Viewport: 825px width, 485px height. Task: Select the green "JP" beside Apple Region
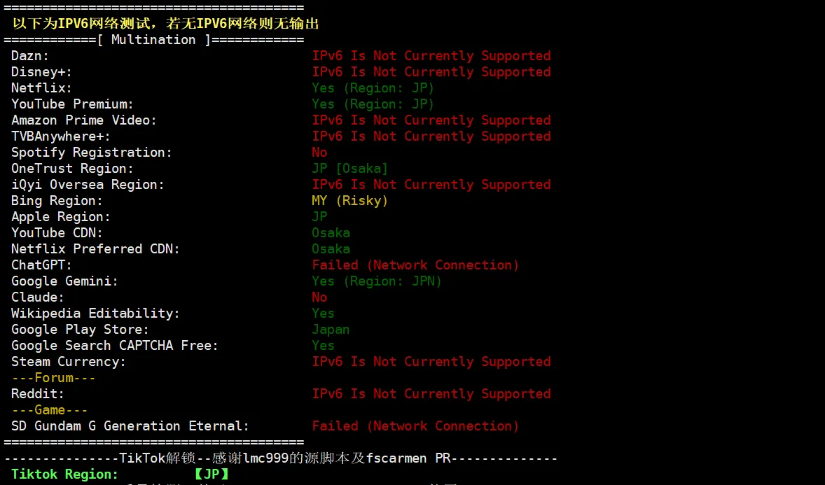(x=319, y=217)
